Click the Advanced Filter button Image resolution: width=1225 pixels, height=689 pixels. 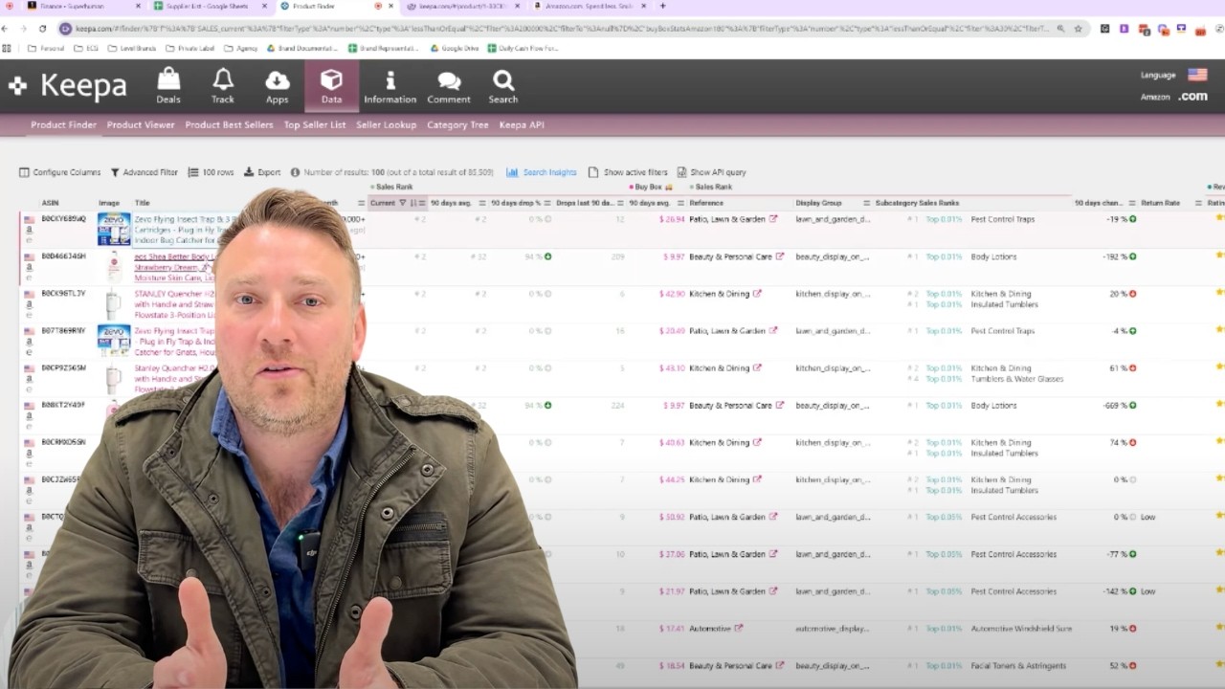144,172
